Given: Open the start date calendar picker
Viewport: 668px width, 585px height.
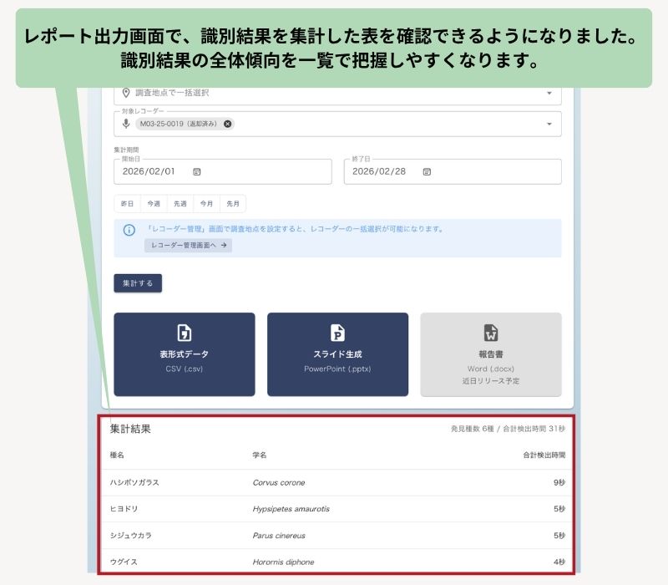Looking at the screenshot, I should 196,171.
